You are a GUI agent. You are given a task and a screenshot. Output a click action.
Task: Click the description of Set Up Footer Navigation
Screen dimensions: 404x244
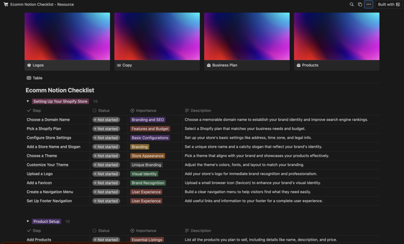coord(254,201)
